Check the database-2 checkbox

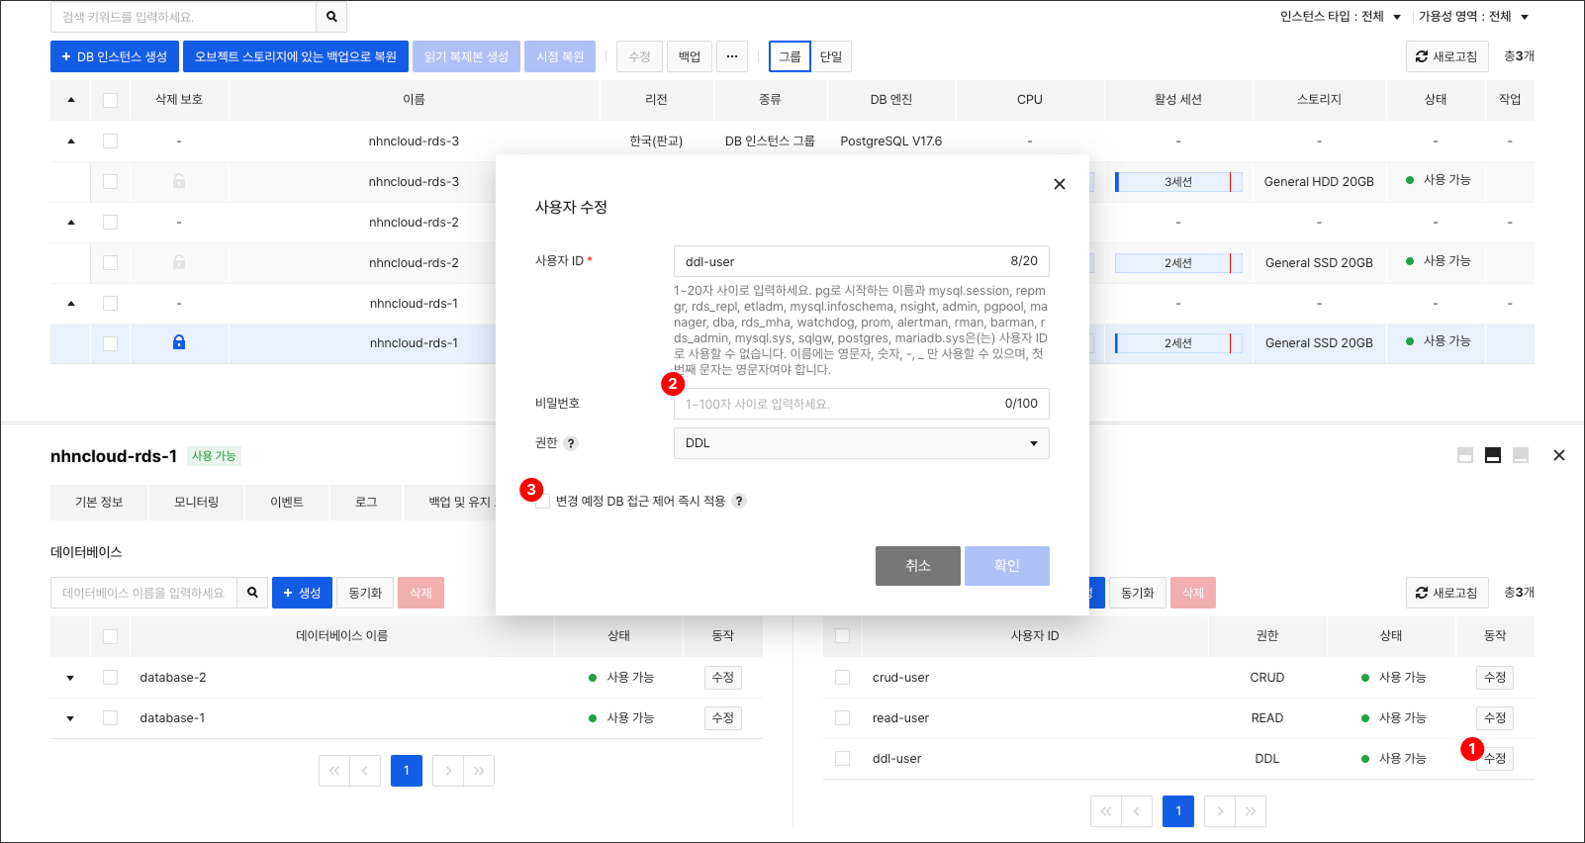[x=110, y=678]
